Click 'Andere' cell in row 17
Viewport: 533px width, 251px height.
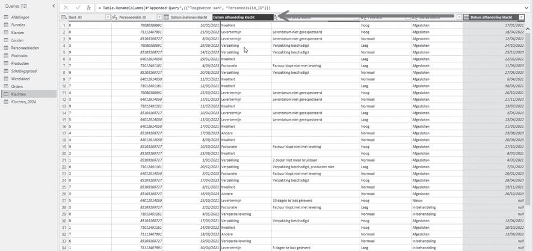(x=246, y=133)
